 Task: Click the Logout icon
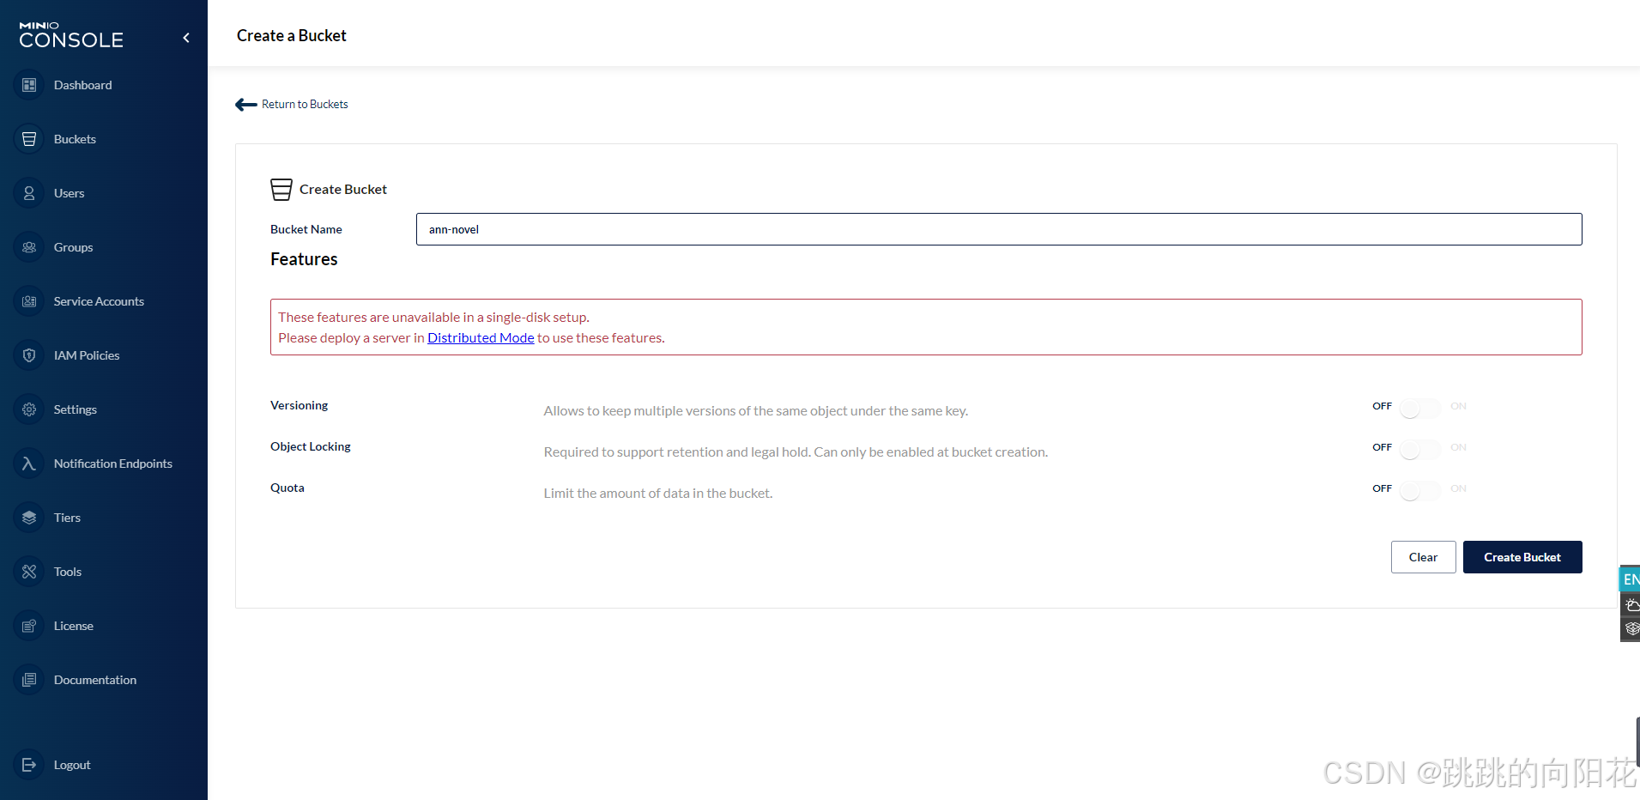tap(29, 765)
